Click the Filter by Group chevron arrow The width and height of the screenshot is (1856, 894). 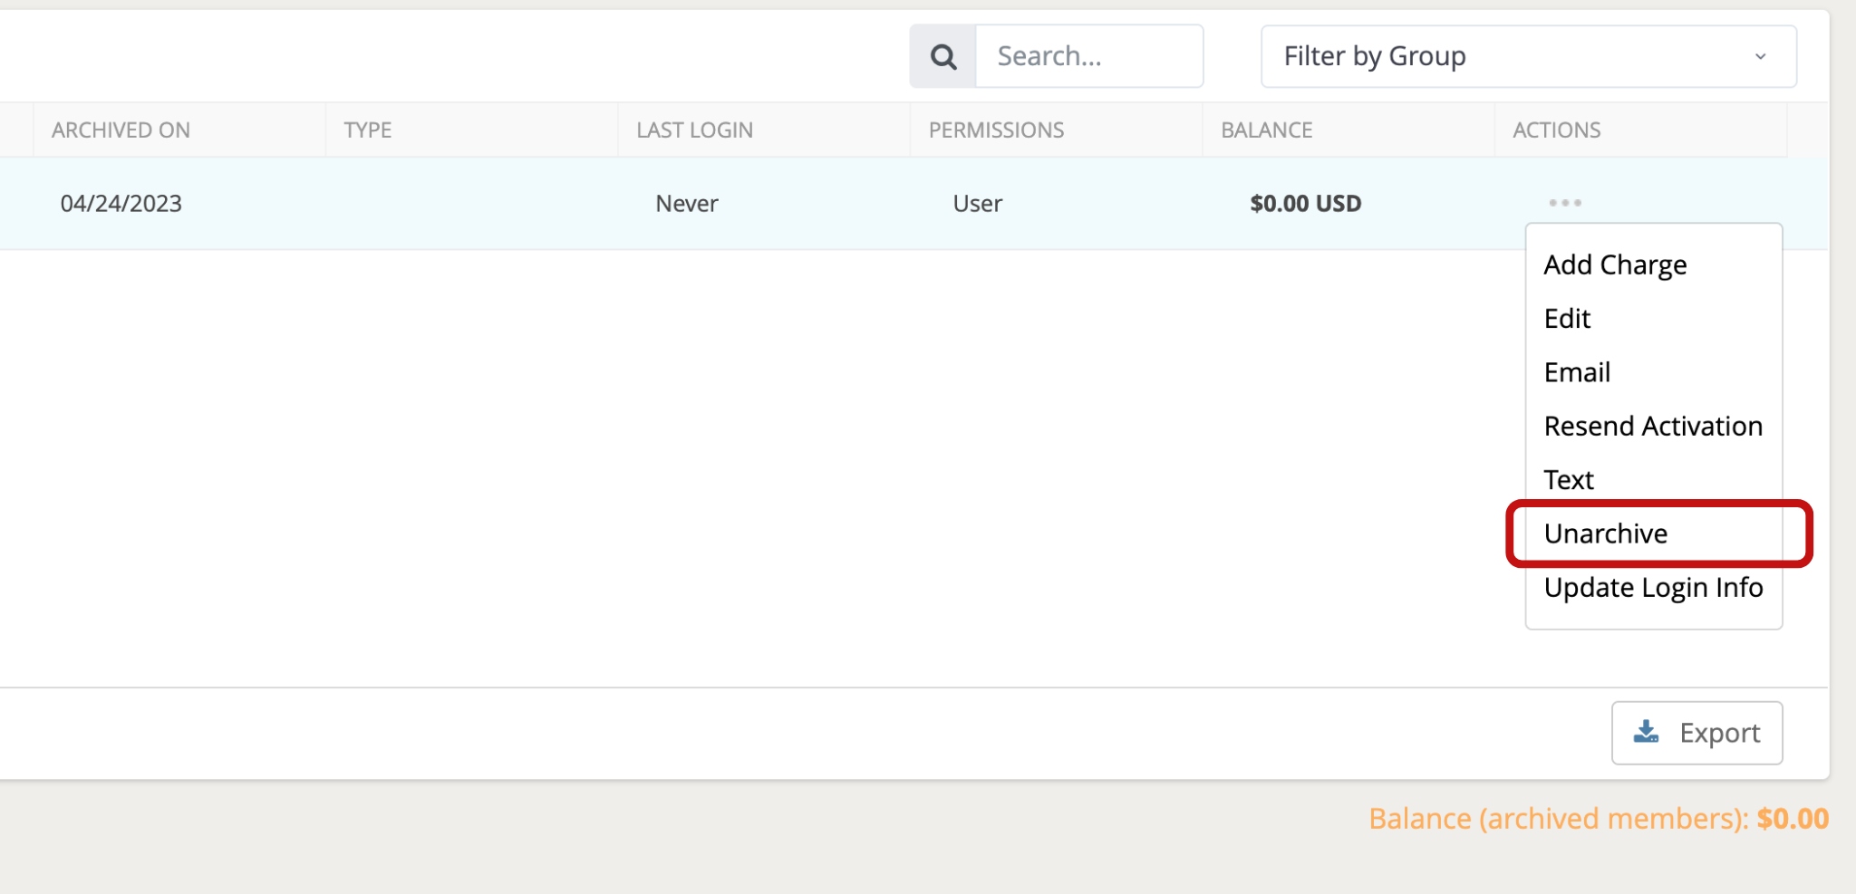click(1760, 57)
